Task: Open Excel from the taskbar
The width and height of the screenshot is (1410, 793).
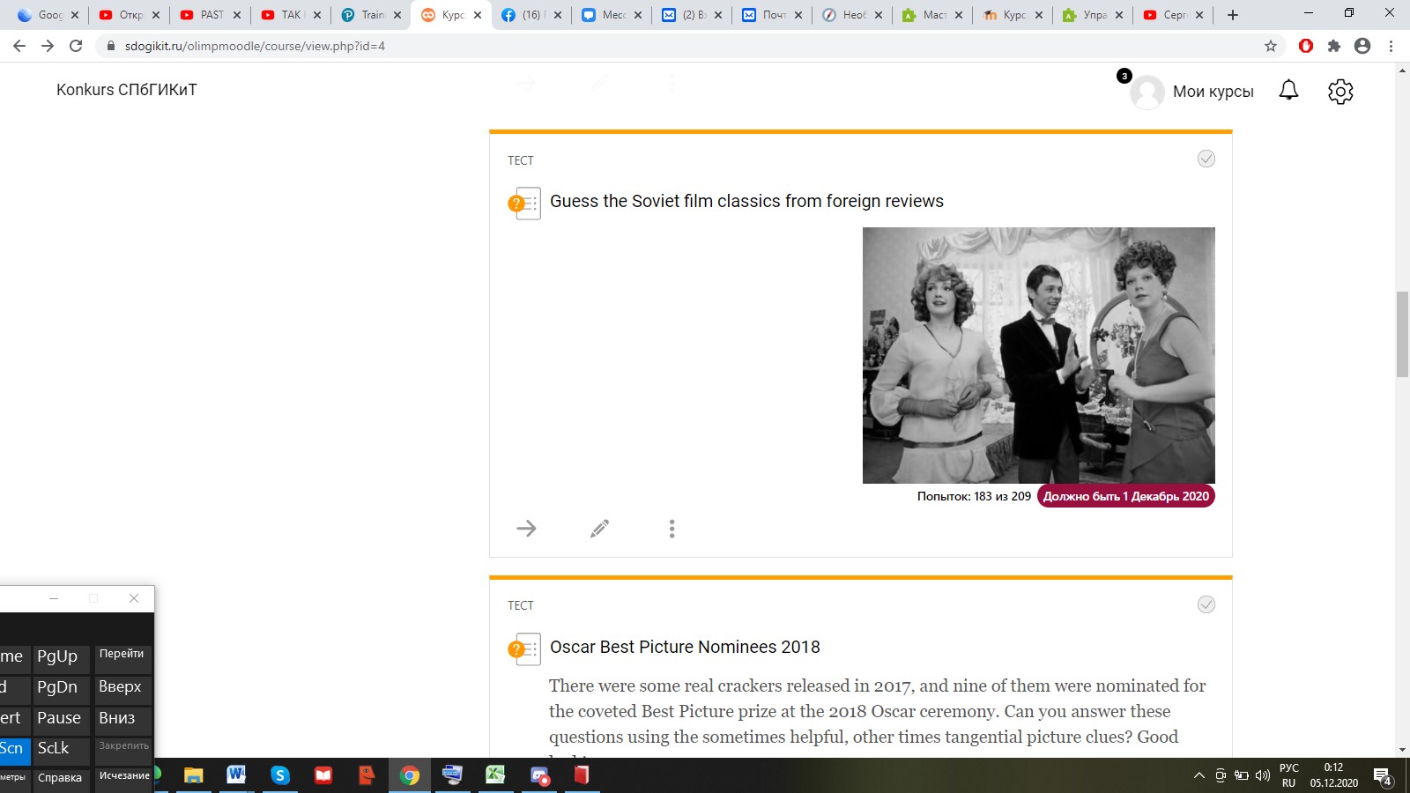Action: (x=495, y=775)
